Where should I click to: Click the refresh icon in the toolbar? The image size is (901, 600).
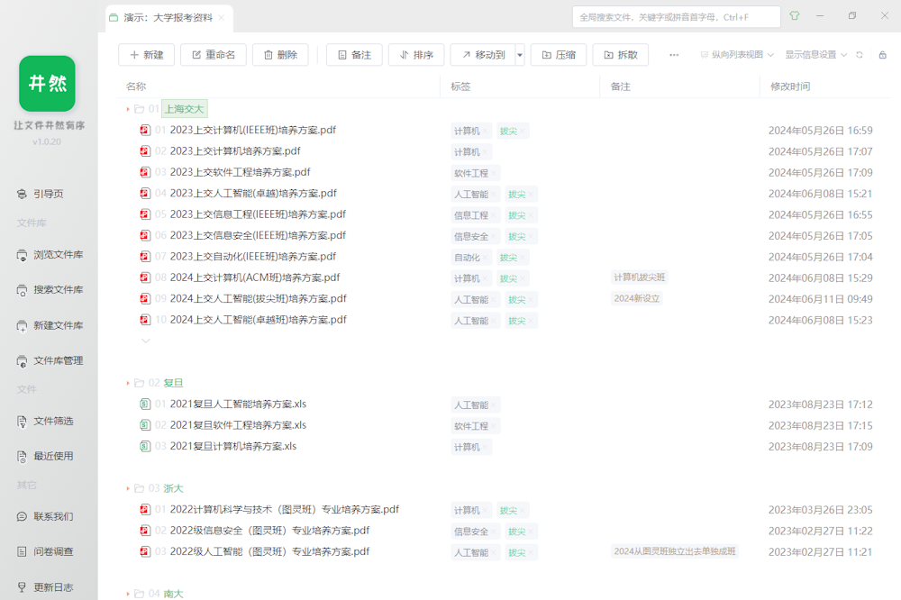[860, 55]
